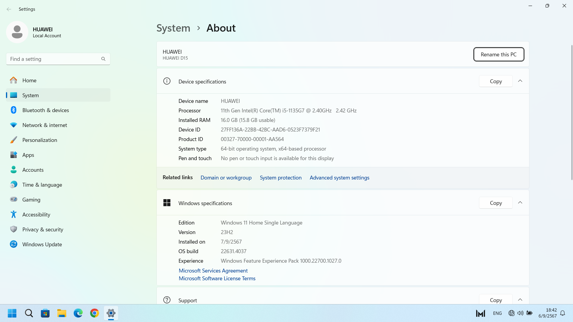The image size is (573, 322).
Task: Open taskbar Search
Action: point(29,313)
